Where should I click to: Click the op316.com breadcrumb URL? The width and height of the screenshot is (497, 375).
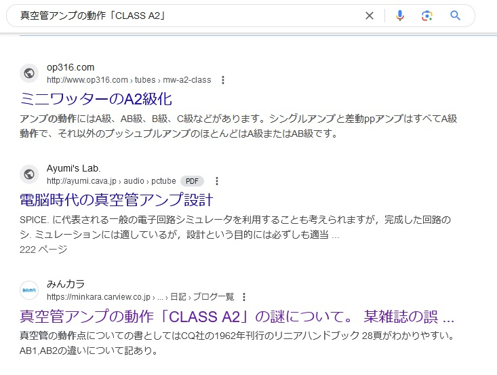point(129,80)
